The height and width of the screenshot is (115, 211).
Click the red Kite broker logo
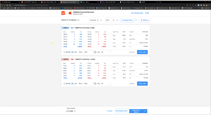(70, 13)
